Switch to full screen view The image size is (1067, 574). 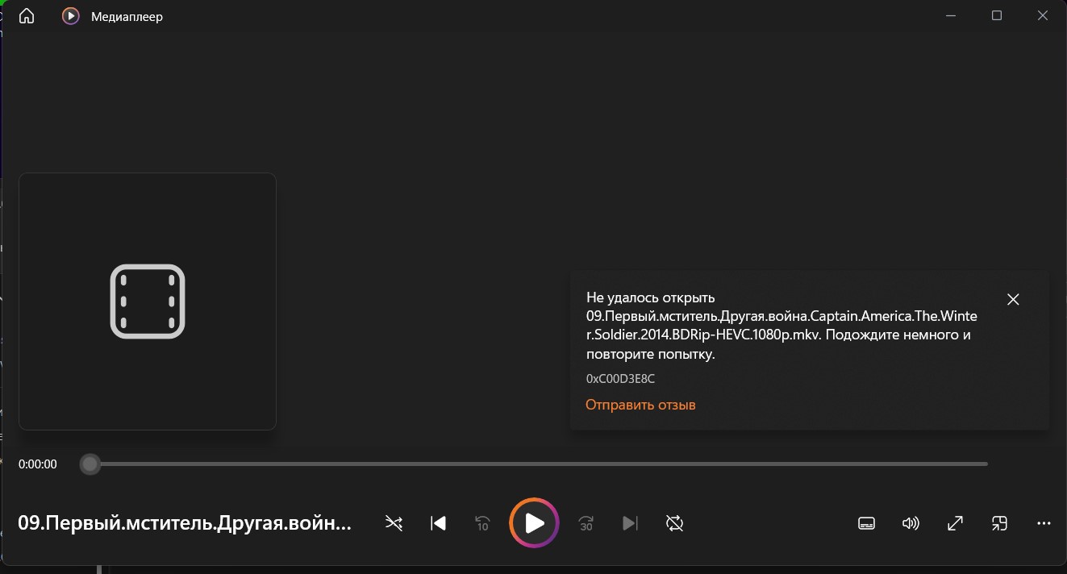[955, 523]
